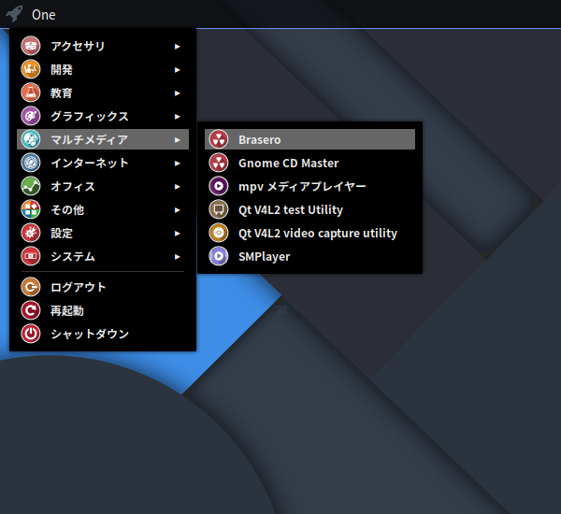Expand the 開発 submenu arrow
Image resolution: width=561 pixels, height=514 pixels.
tap(177, 70)
